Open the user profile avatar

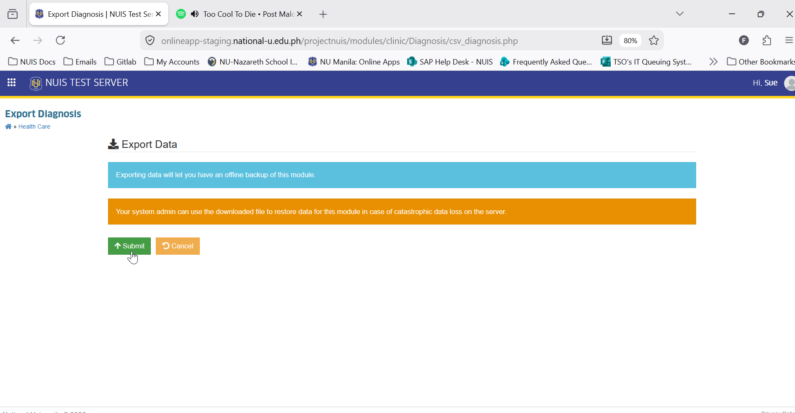click(x=790, y=83)
